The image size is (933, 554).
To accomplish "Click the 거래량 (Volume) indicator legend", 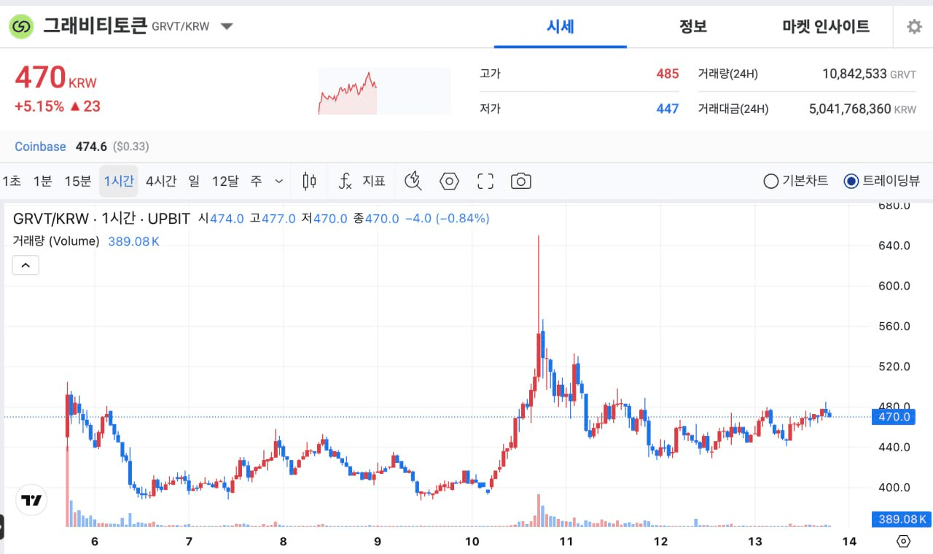I will 56,241.
